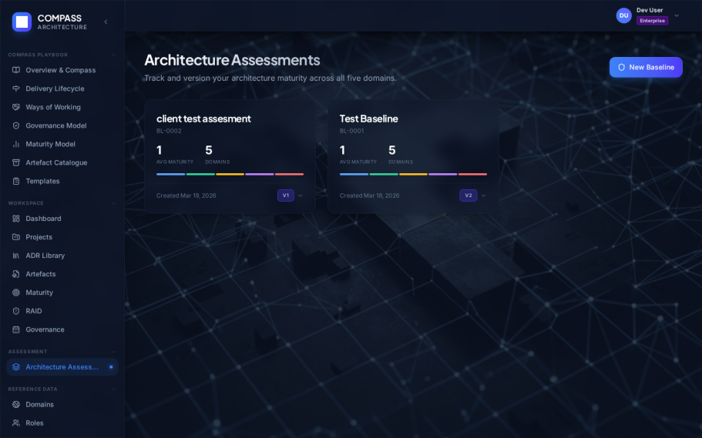Click the ADR Library books icon
The image size is (702, 438).
16,256
